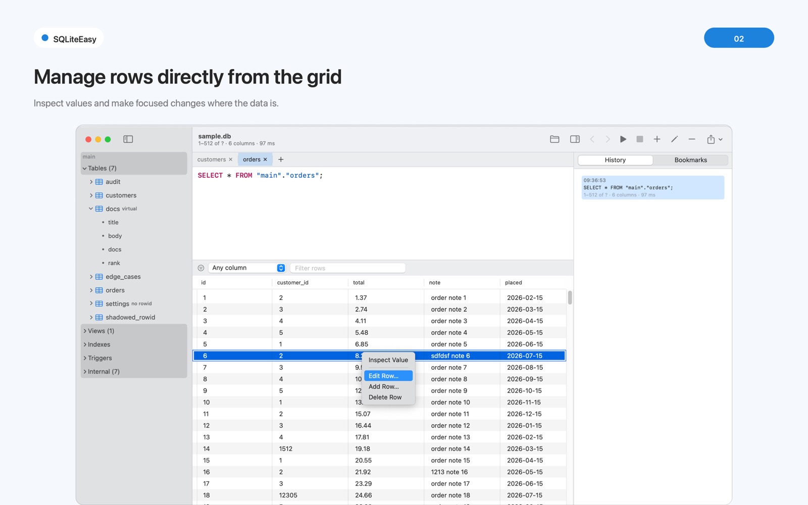Expand the customers table node
This screenshot has width=808, height=505.
91,195
